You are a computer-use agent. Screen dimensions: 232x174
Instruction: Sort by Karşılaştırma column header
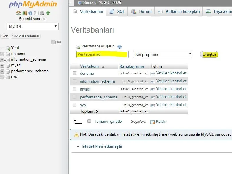click(x=132, y=67)
